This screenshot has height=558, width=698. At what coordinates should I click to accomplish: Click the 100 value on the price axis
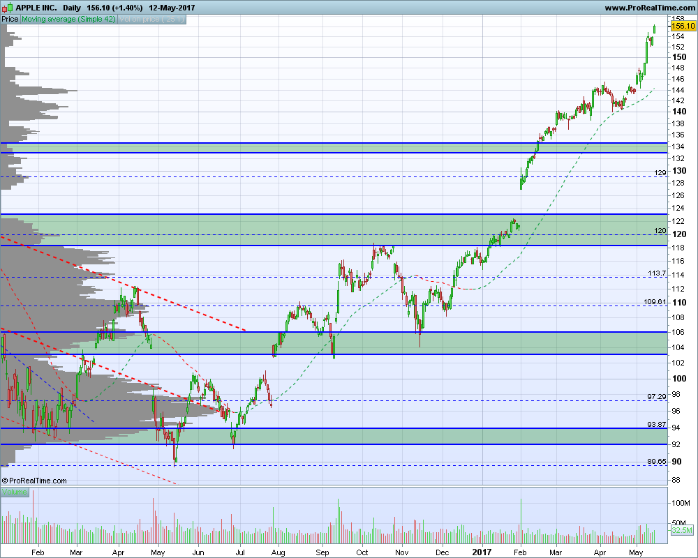[679, 379]
